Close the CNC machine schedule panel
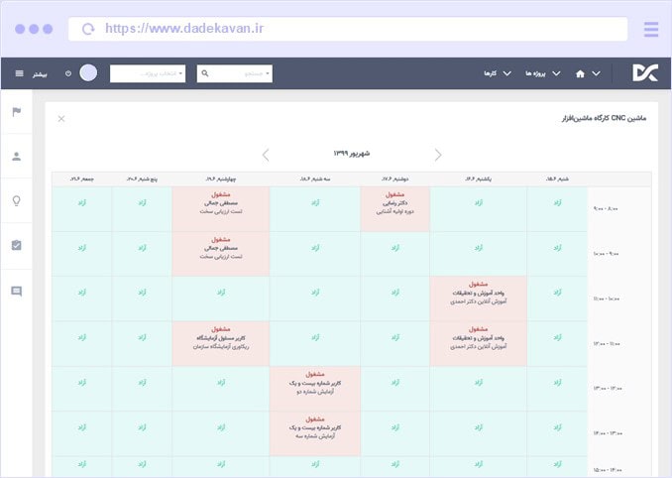This screenshot has width=672, height=478. pos(61,119)
